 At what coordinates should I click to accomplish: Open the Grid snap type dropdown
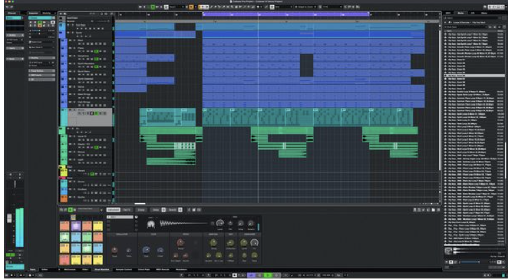284,7
